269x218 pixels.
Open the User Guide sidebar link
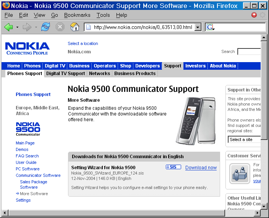pos(26,163)
